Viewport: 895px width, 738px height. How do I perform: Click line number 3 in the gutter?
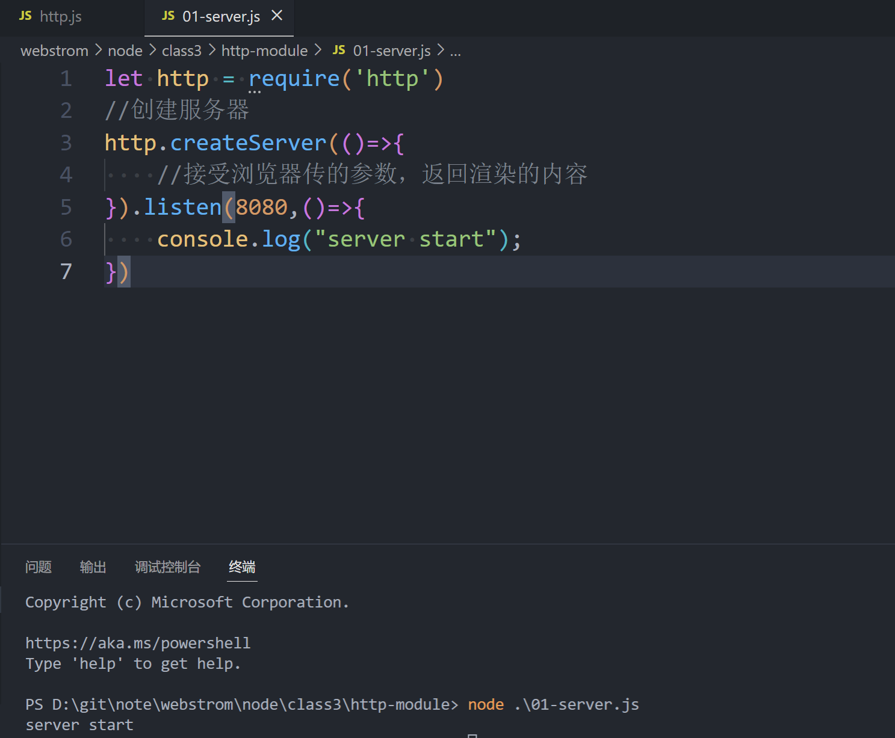tap(66, 143)
